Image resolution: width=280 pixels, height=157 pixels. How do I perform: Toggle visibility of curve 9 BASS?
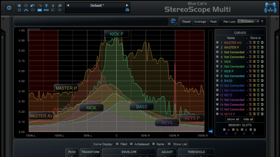(217, 80)
